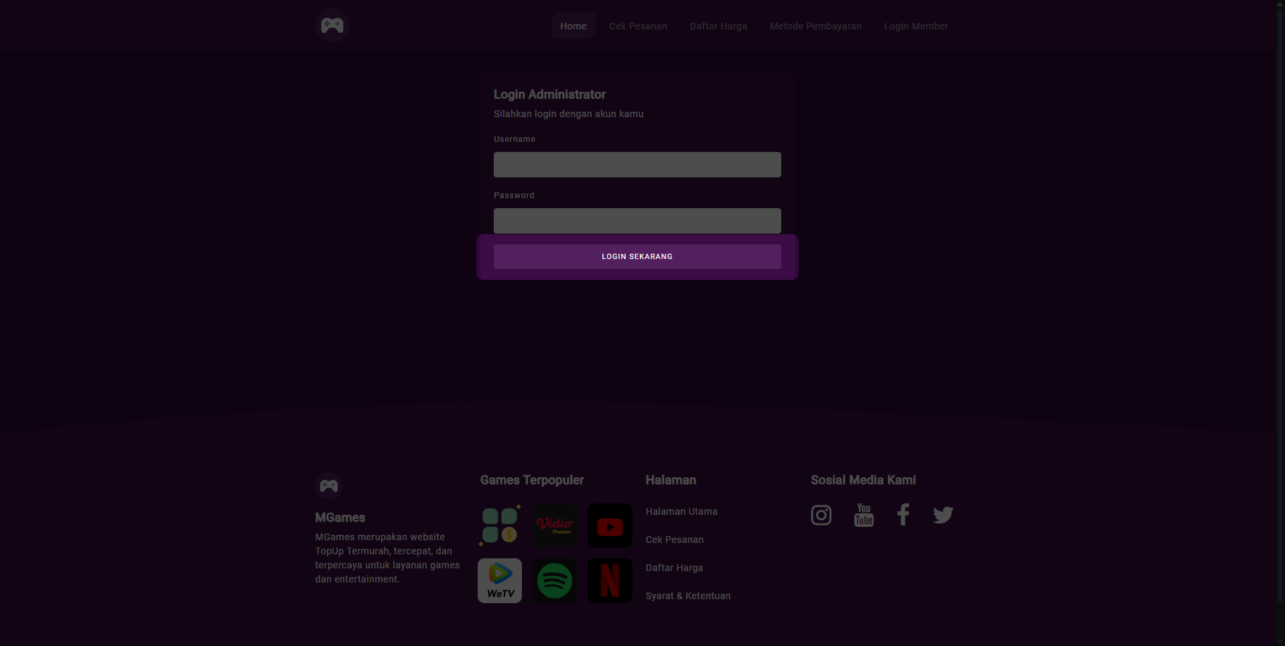
Task: Select the Vidio Premier app icon
Action: pyautogui.click(x=555, y=526)
